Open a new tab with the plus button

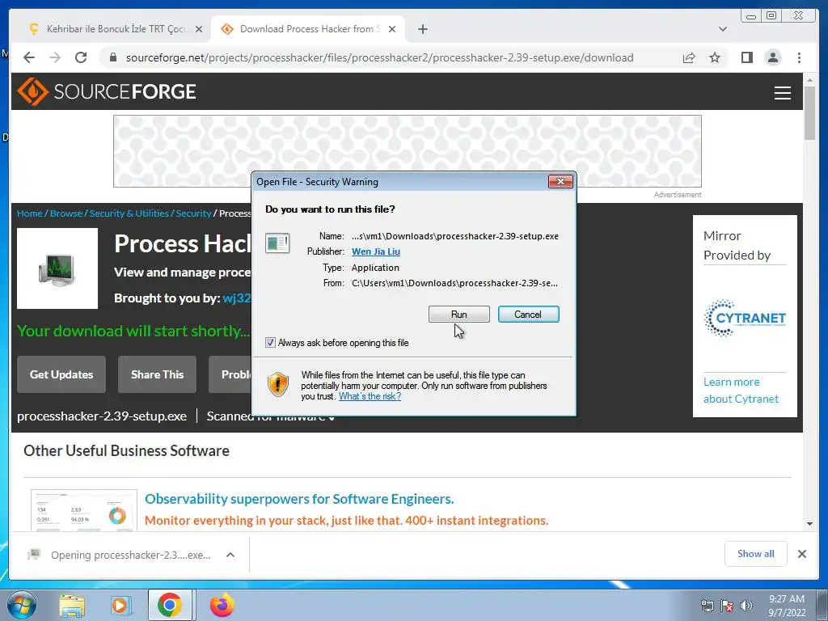[x=422, y=29]
